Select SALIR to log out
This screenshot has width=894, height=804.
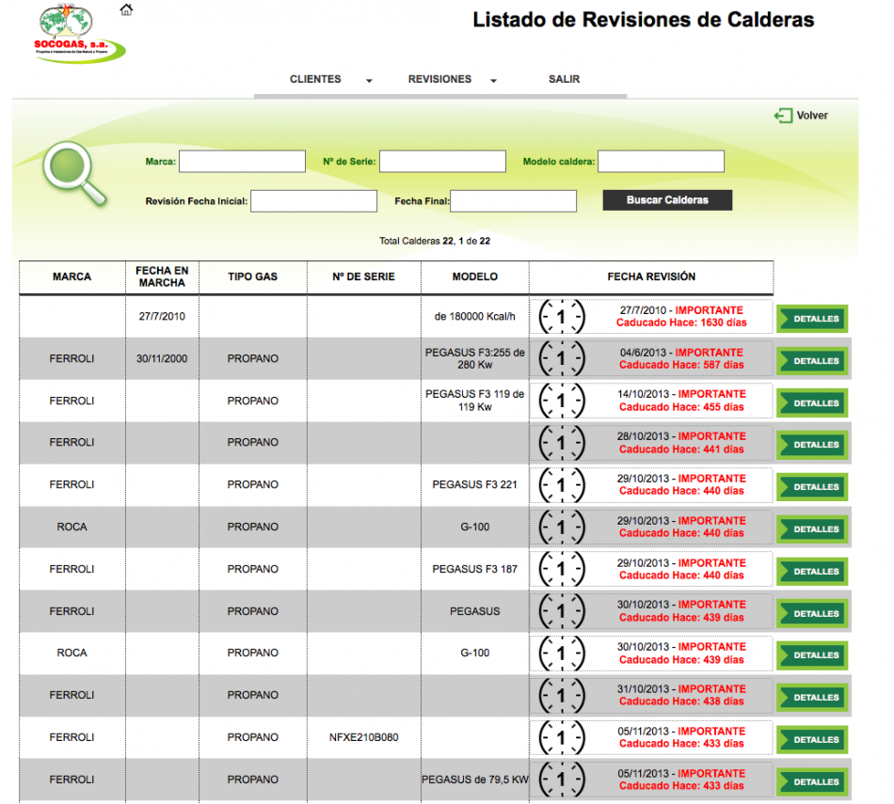(564, 79)
